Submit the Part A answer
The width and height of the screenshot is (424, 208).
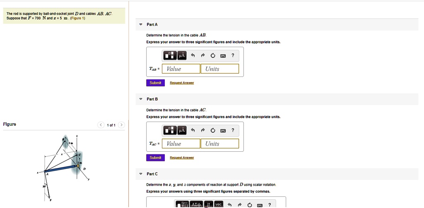155,83
